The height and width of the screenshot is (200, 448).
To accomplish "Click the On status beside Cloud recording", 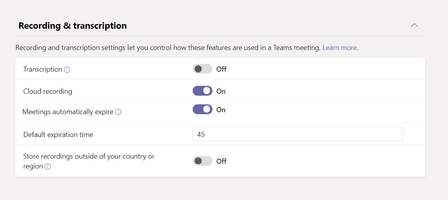I will (221, 91).
